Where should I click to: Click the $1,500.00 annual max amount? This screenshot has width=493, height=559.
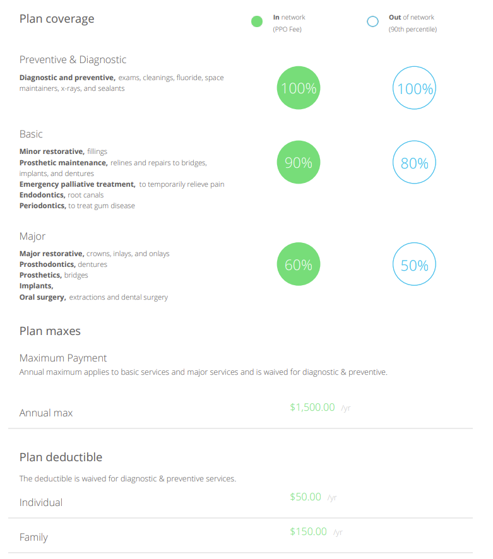click(x=312, y=408)
